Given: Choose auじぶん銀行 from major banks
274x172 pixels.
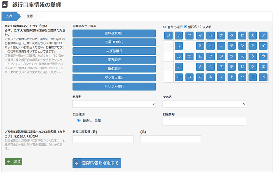Looking at the screenshot, I should point(114,86).
